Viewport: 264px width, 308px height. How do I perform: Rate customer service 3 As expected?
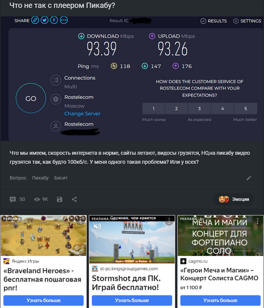[200, 109]
